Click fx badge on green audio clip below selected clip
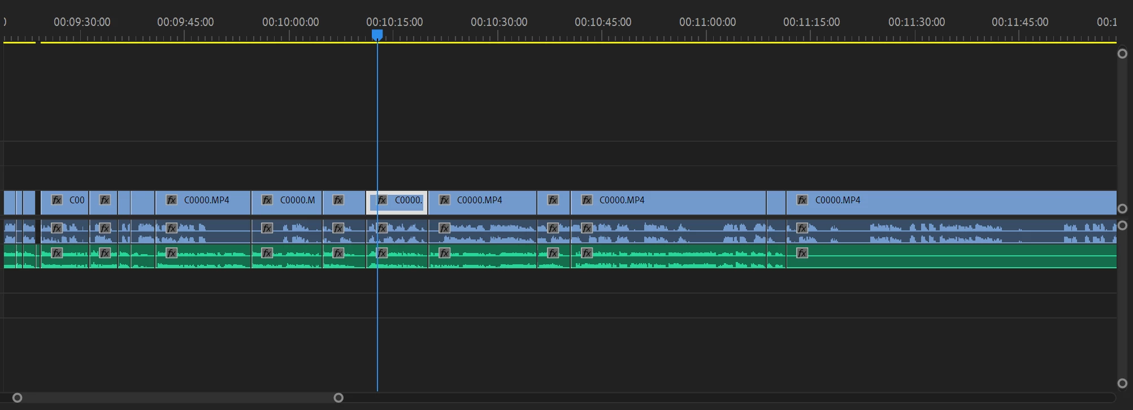Image resolution: width=1133 pixels, height=410 pixels. 383,252
